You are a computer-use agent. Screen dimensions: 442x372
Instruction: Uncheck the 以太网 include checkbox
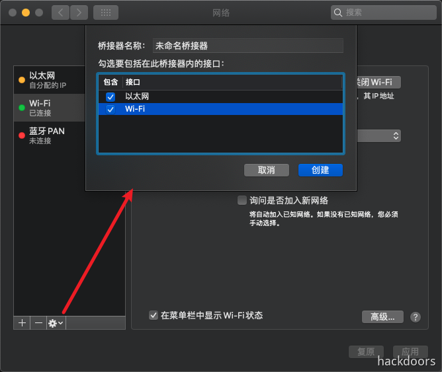coord(111,96)
